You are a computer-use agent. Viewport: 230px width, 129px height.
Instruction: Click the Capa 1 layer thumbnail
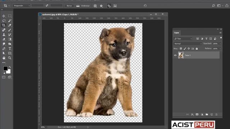(181, 55)
